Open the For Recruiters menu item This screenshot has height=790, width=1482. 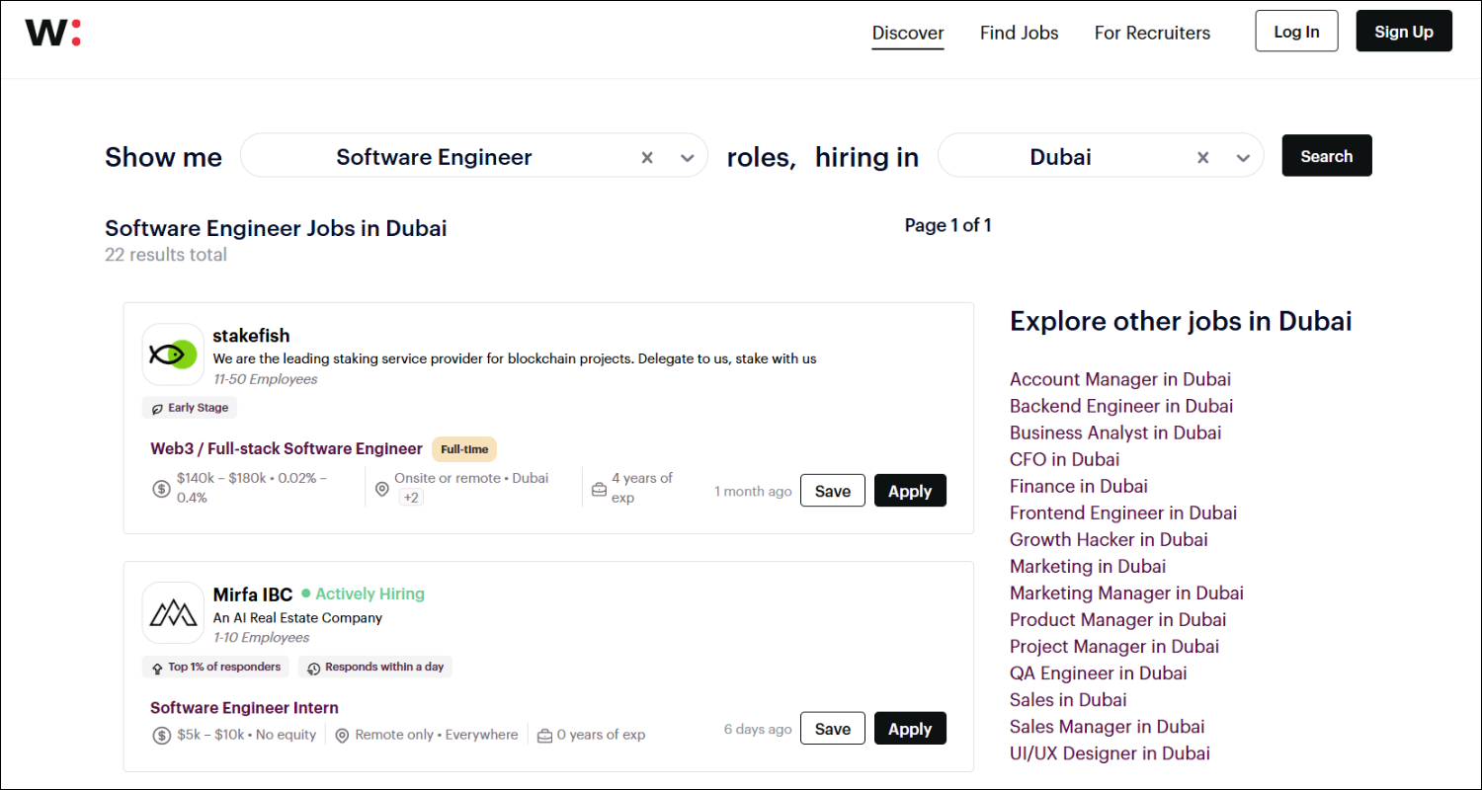(1152, 33)
